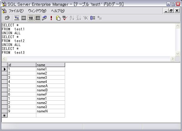Viewport: 182px width, 131px height.
Task: Click the Verify SQL checkmark icon
Action: 65,18
